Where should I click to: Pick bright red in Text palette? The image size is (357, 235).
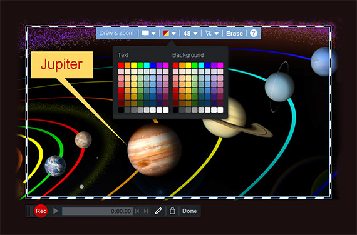point(121,65)
